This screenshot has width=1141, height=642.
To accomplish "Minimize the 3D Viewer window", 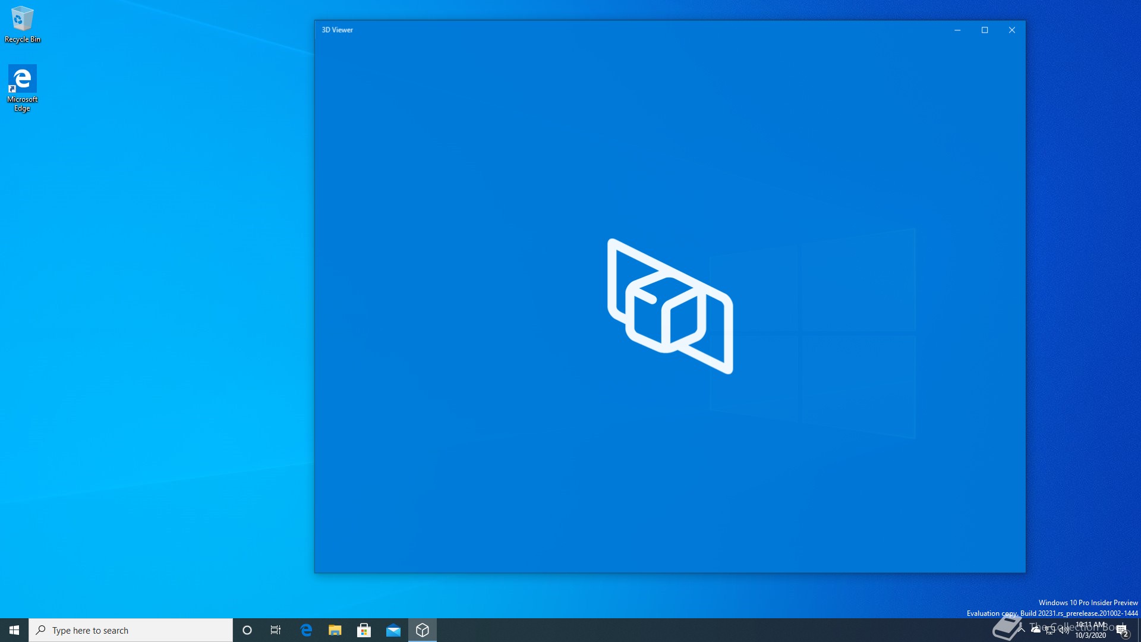I will (957, 30).
